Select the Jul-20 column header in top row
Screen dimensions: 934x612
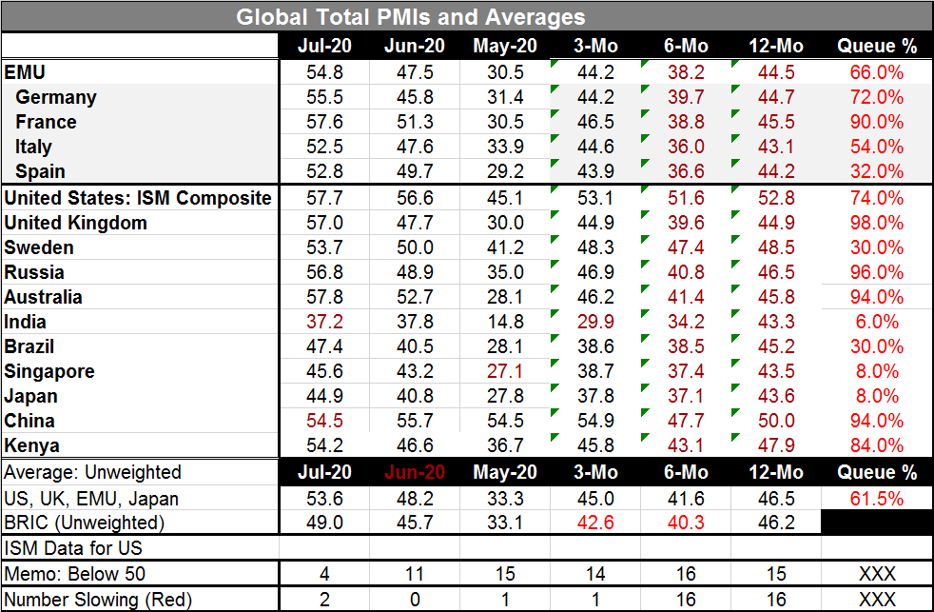[x=324, y=46]
